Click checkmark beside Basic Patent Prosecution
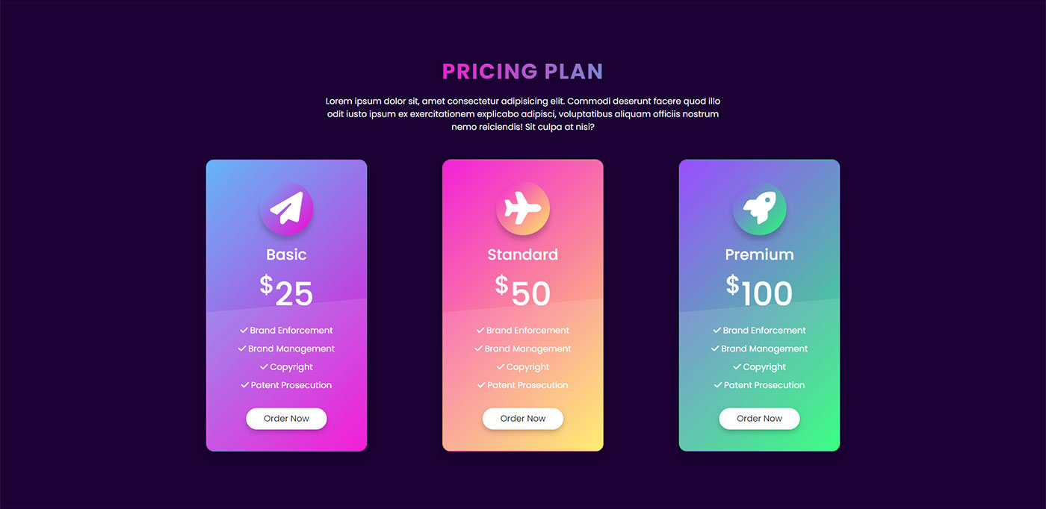Screen dimensions: 1046x509 (x=245, y=385)
